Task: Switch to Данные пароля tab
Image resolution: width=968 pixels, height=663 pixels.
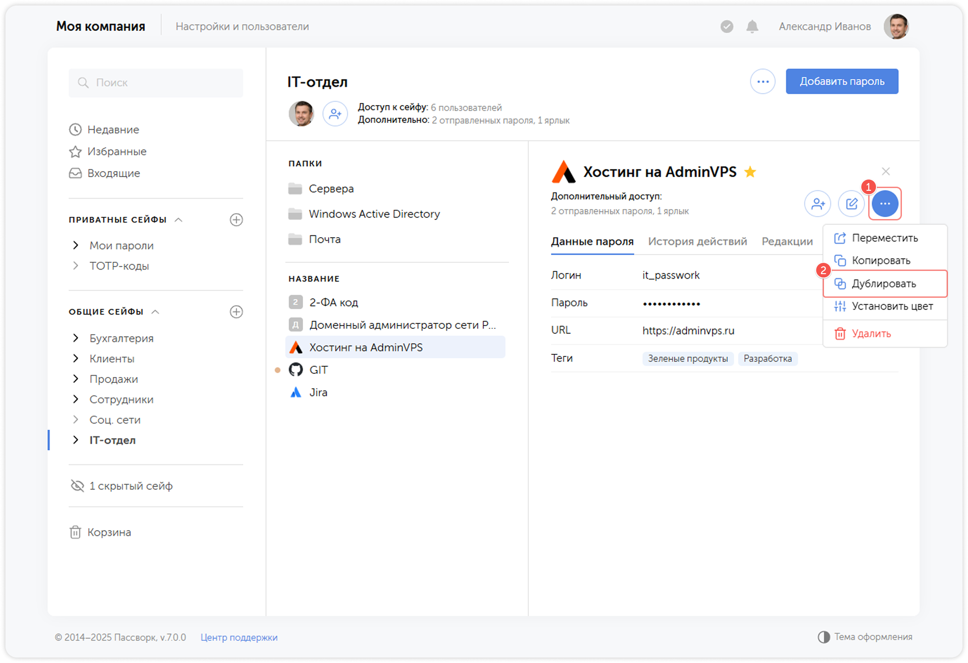Action: 592,241
